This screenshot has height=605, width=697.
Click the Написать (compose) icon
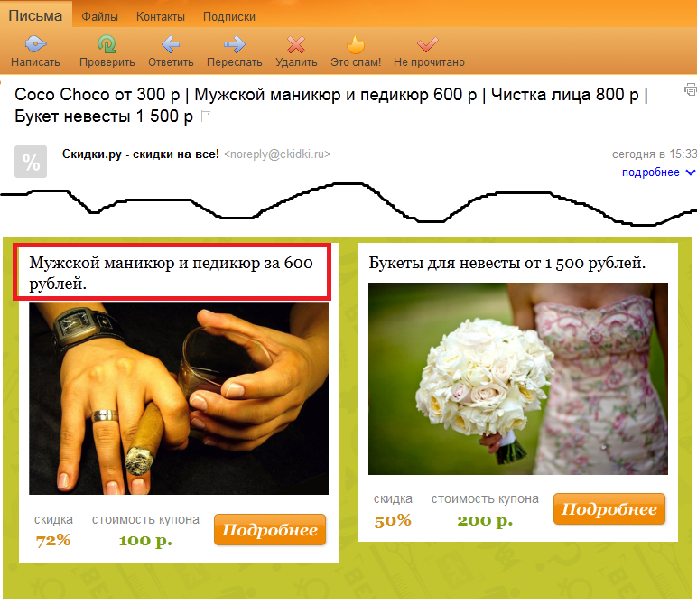pos(35,44)
